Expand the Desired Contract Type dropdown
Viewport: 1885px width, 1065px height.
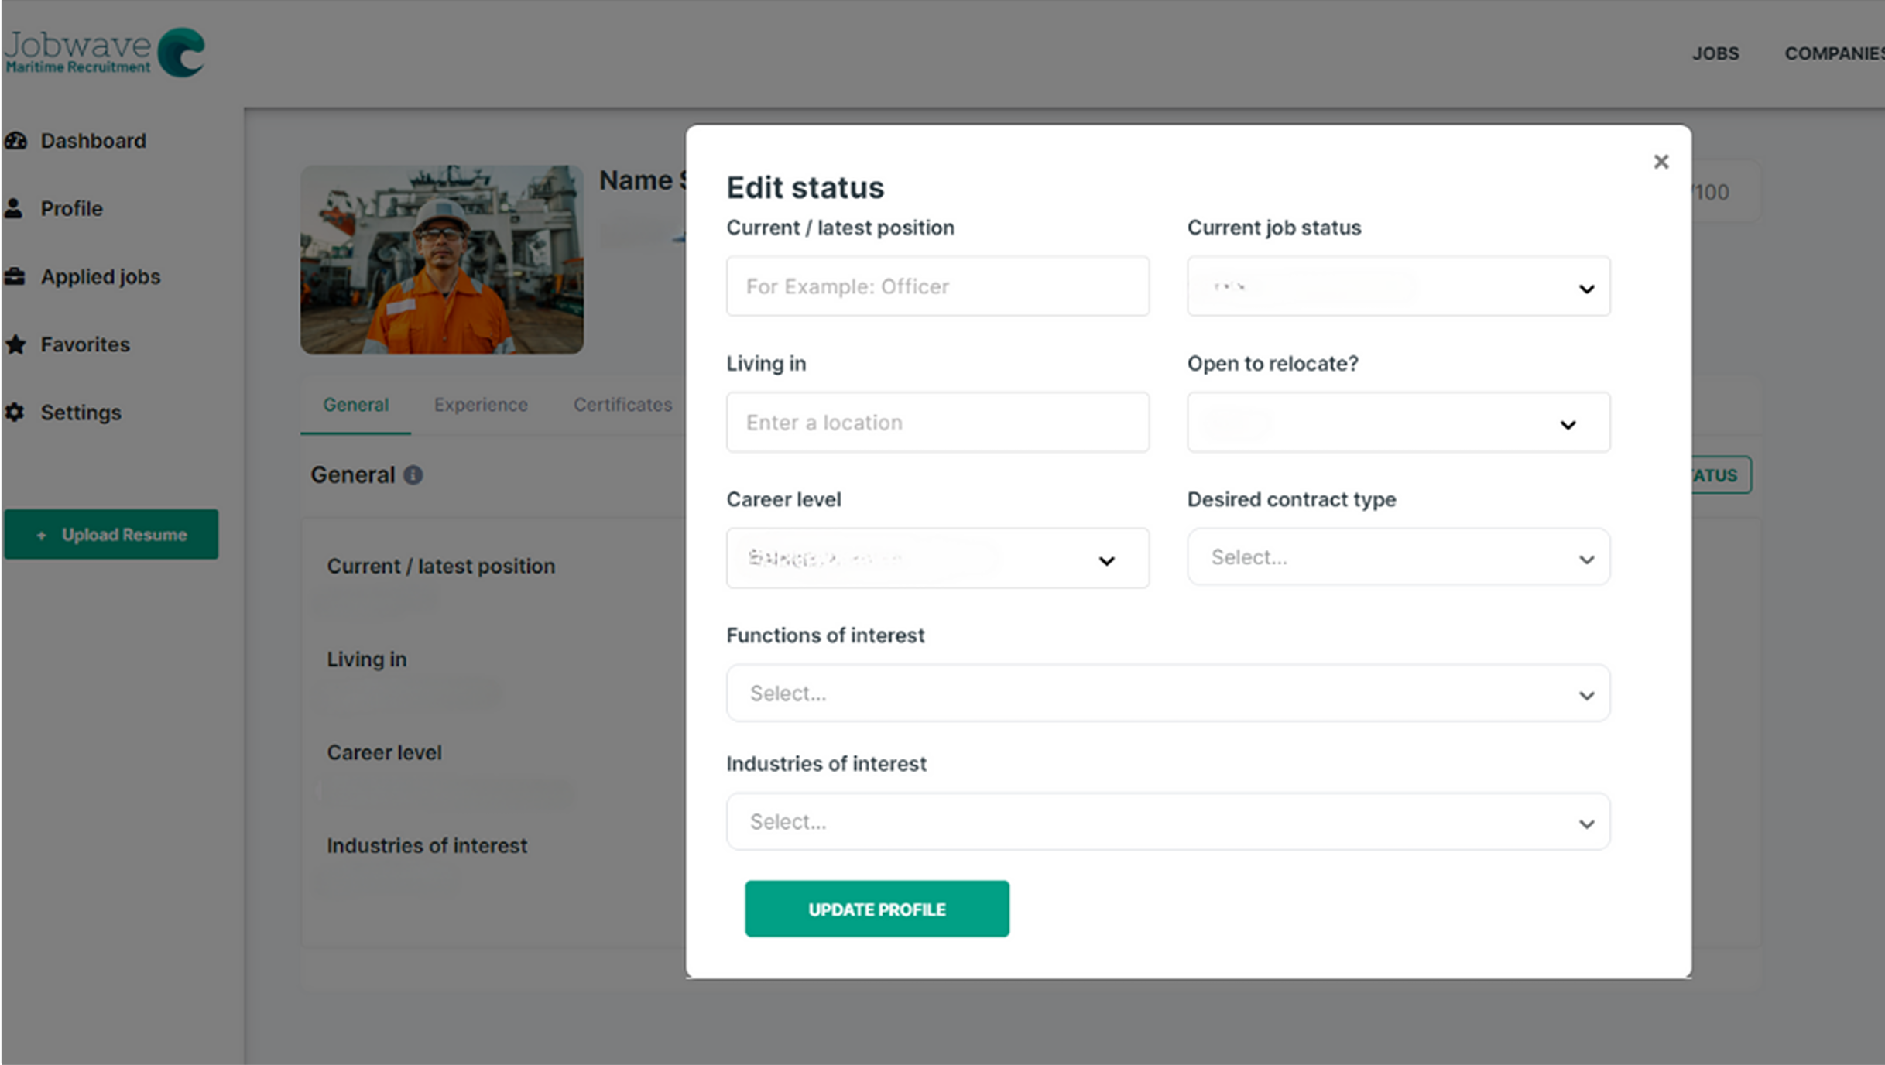tap(1398, 556)
